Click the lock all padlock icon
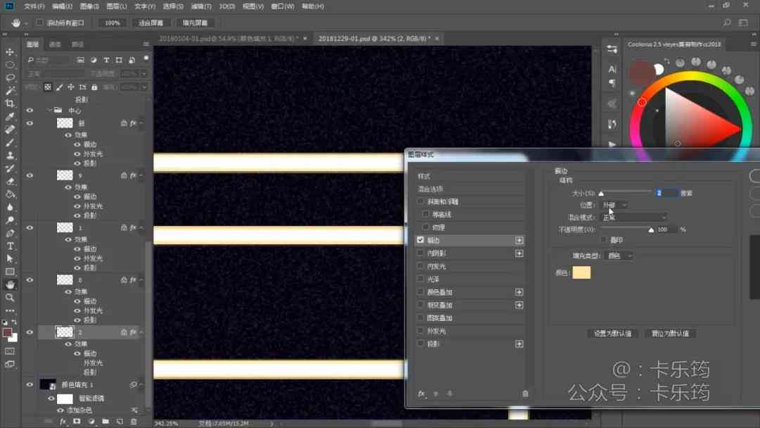Screen dimensions: 760x428 click(x=94, y=87)
